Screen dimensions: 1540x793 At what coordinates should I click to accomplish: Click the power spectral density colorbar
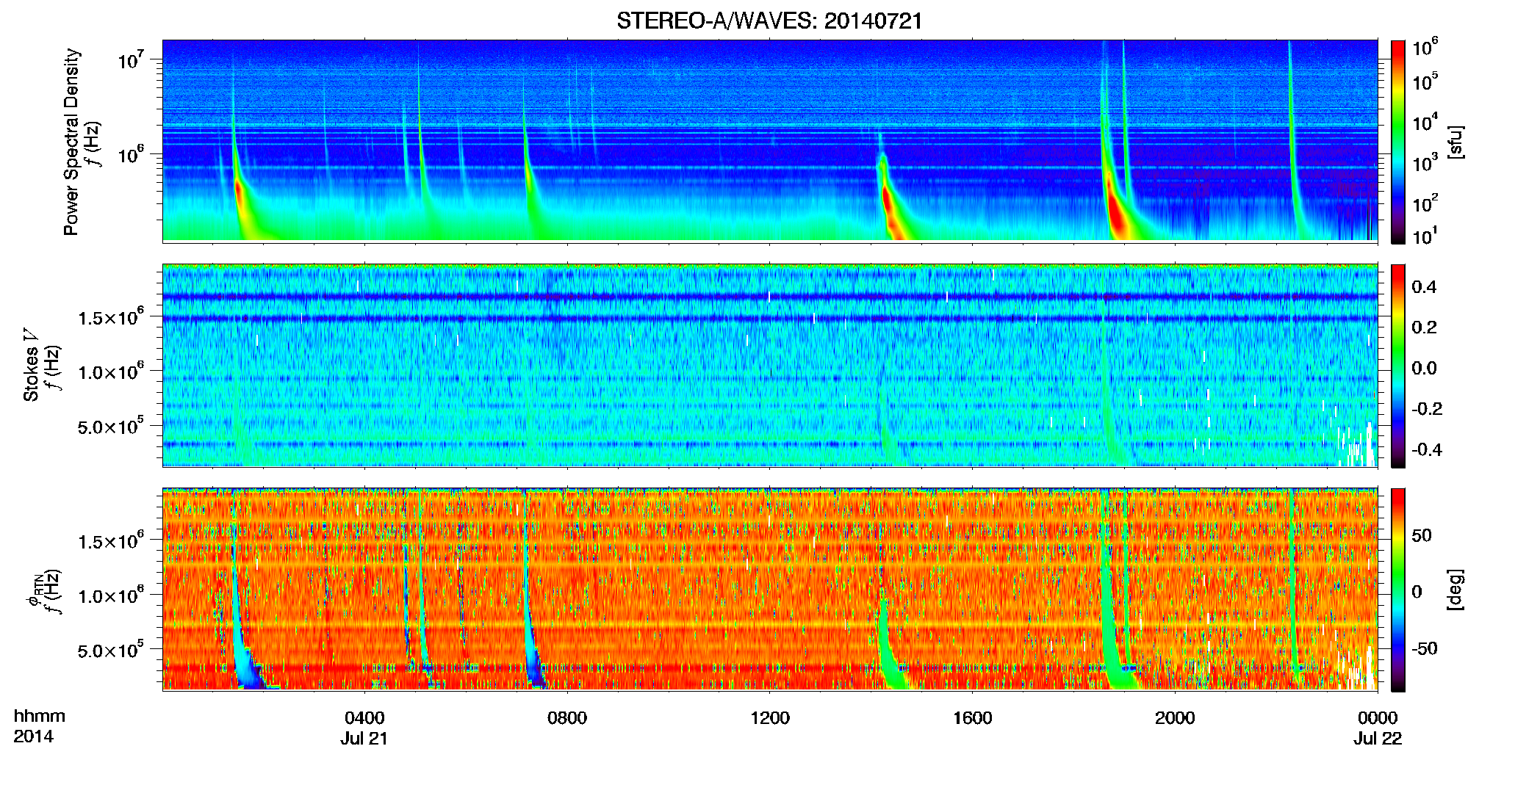[x=1398, y=142]
